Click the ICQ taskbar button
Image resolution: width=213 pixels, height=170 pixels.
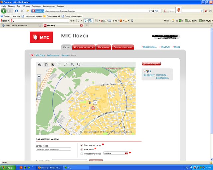pos(76,168)
